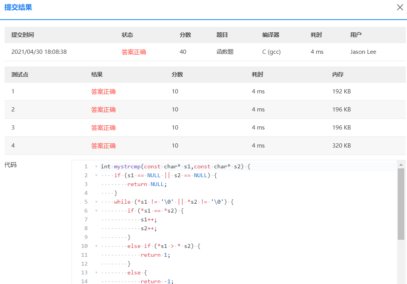Click the submission time 2021/04/30 18:08:38
Image resolution: width=407 pixels, height=284 pixels.
[x=39, y=52]
